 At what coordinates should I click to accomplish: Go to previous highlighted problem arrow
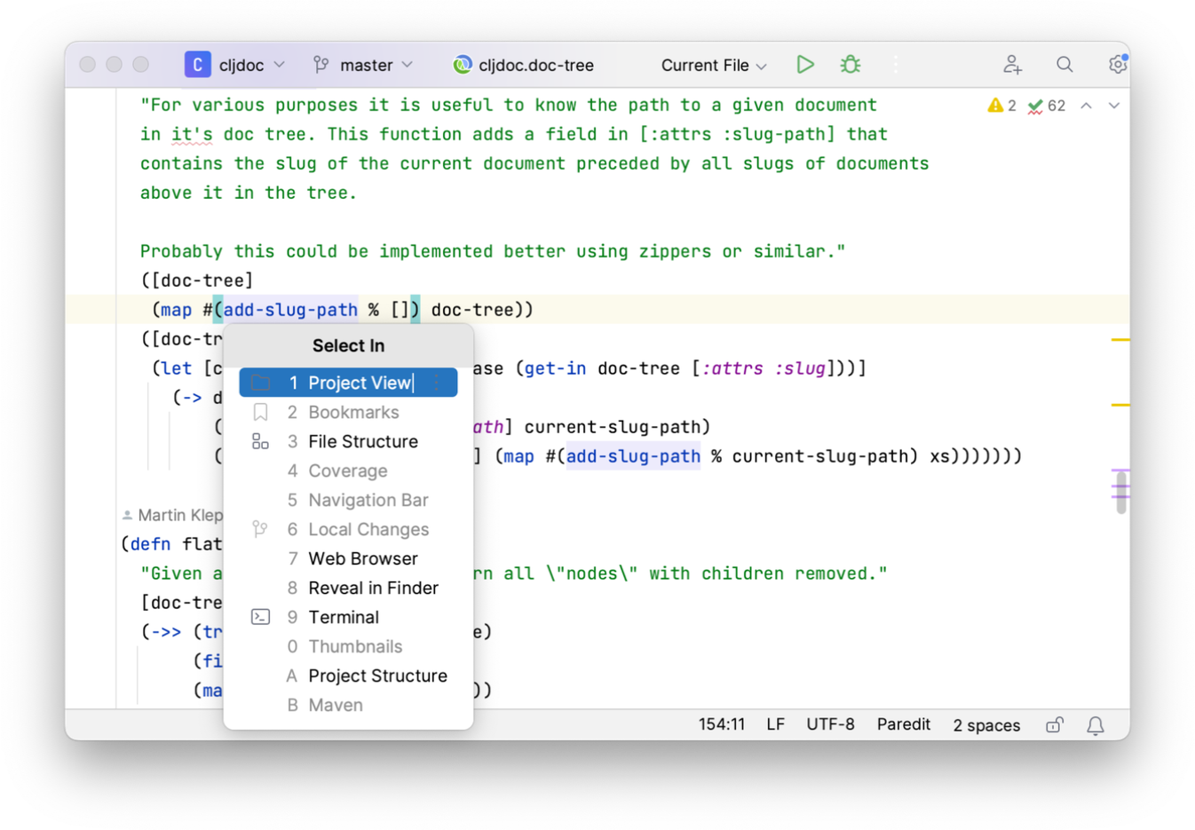click(1086, 106)
